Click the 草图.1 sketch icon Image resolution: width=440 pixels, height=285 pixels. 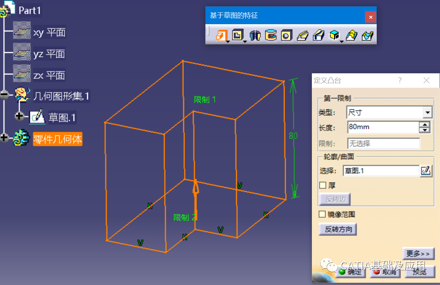(37, 116)
